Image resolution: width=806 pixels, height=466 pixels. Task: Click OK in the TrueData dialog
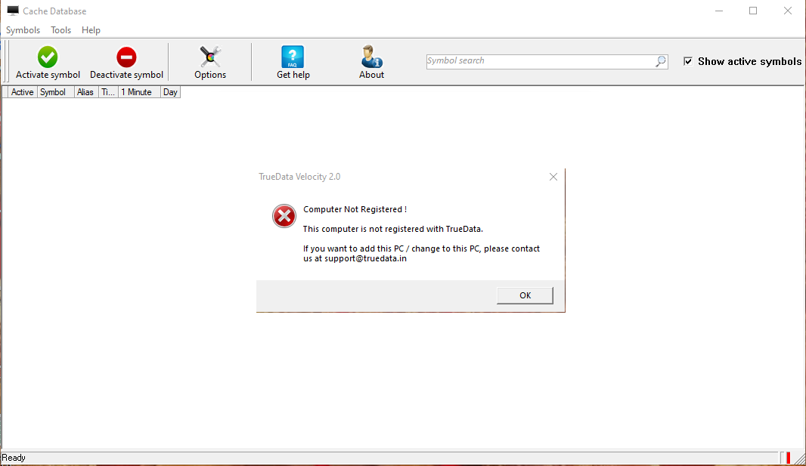(525, 295)
